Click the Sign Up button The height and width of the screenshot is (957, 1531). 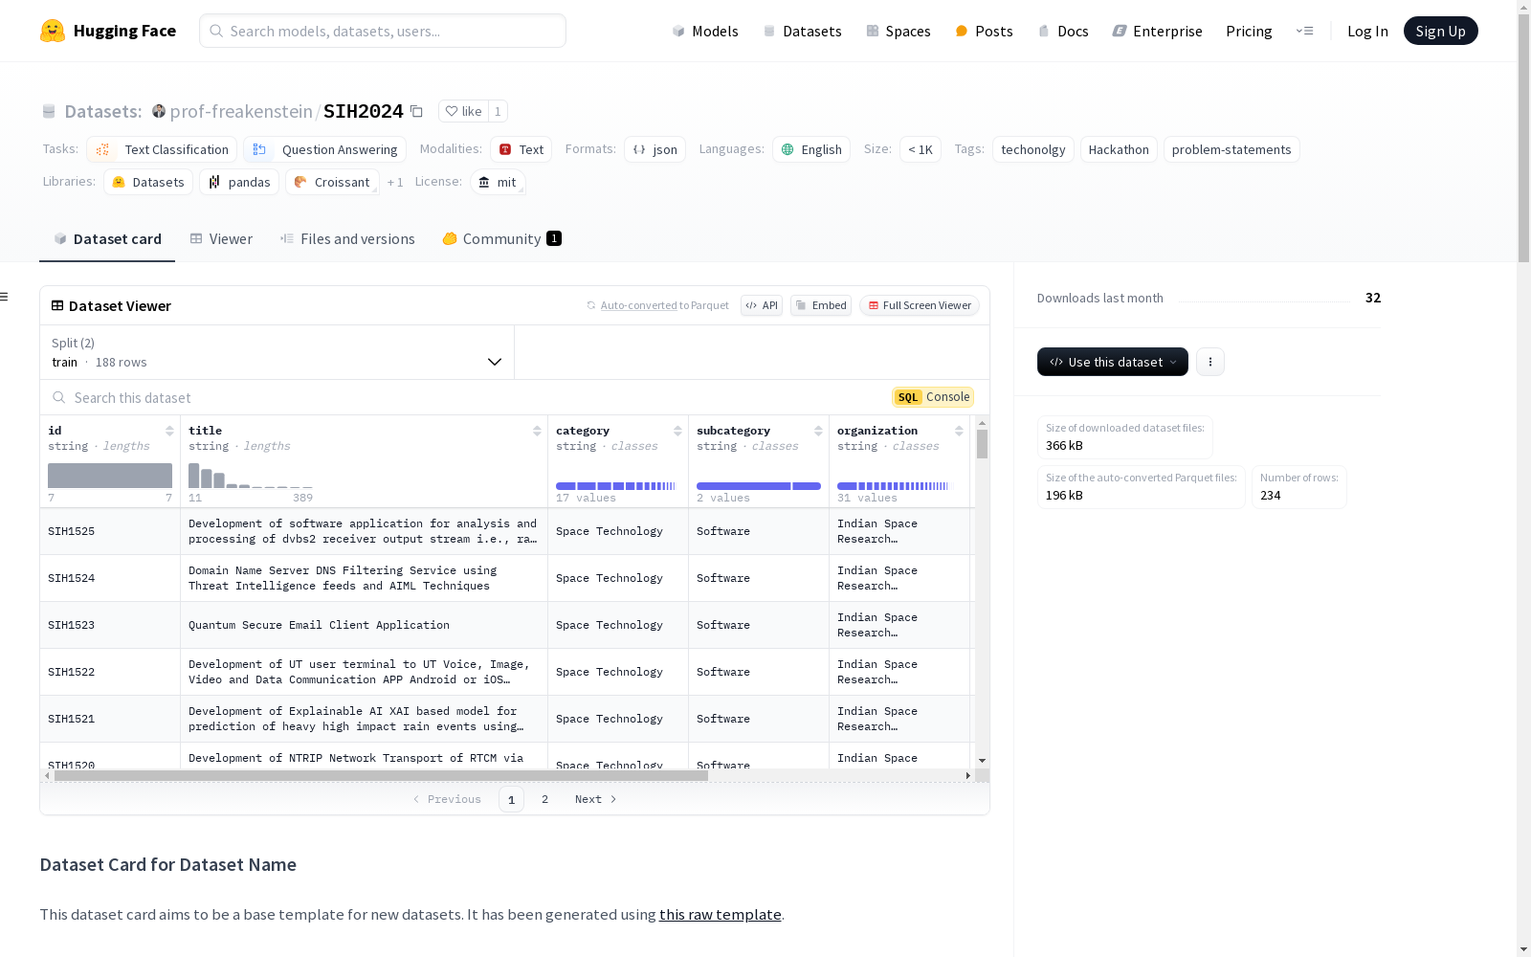click(1441, 31)
